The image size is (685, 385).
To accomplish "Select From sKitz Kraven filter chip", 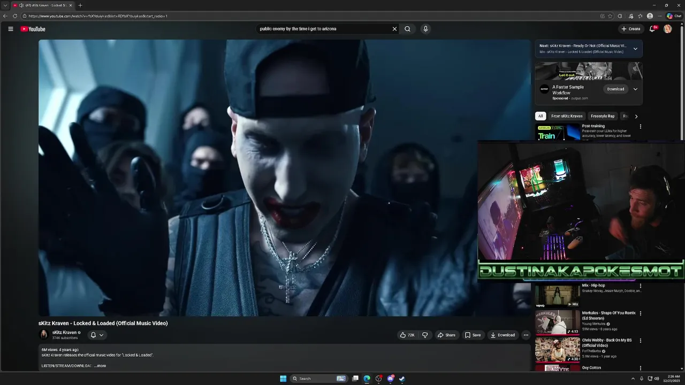I will coord(567,116).
